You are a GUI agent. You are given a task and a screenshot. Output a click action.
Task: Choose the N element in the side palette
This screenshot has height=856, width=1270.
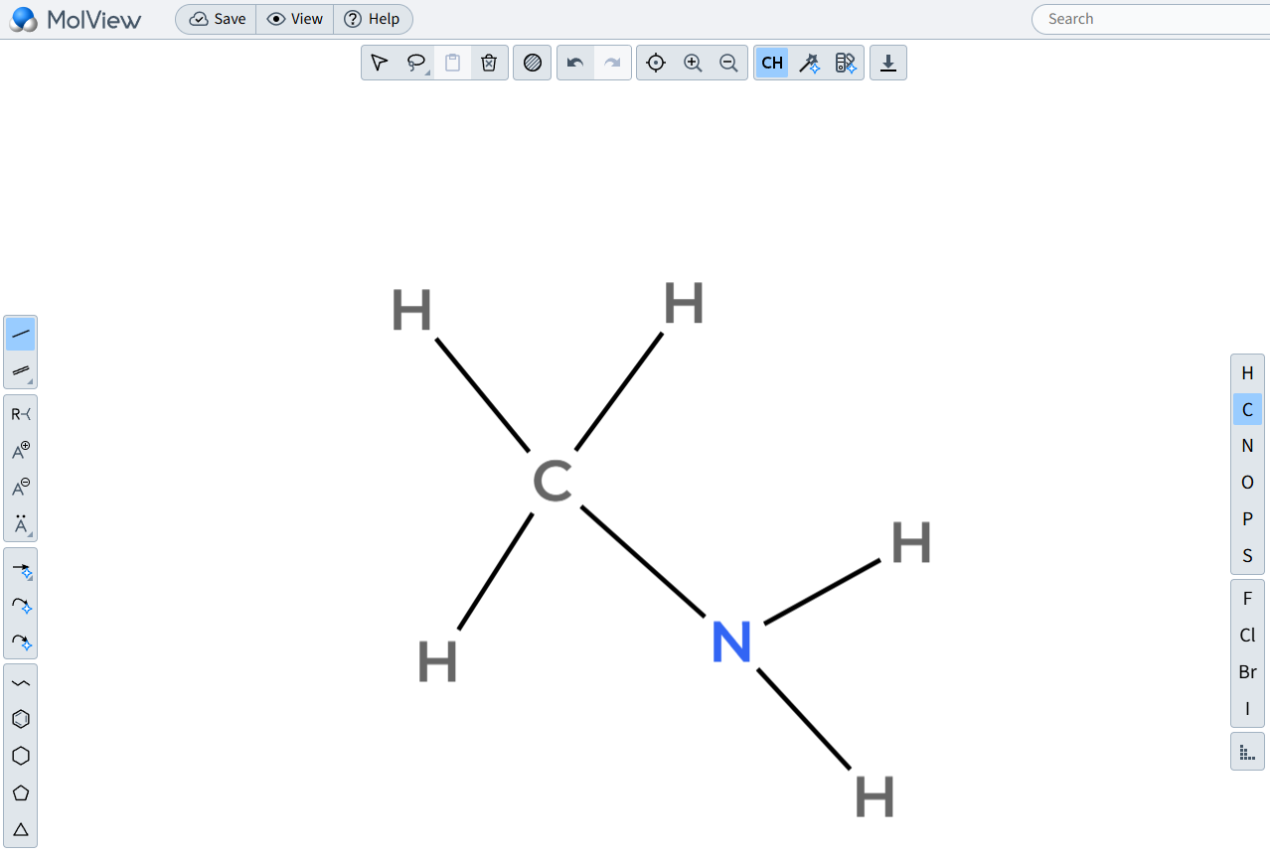pos(1247,446)
